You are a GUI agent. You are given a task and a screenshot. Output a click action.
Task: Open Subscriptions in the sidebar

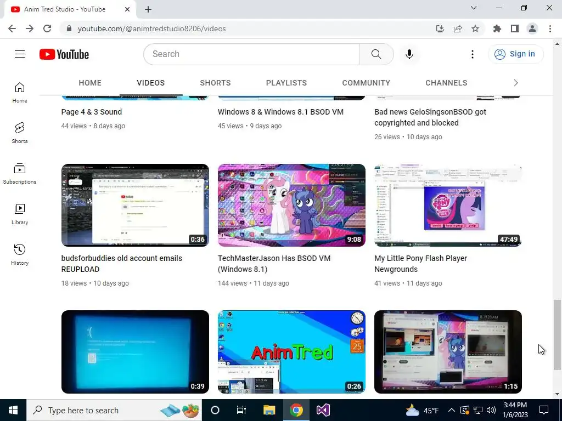pyautogui.click(x=20, y=174)
